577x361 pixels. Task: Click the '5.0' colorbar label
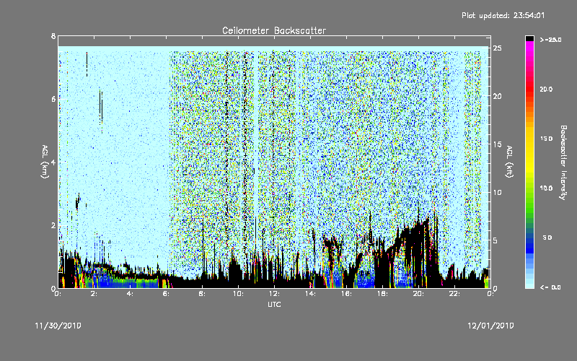[x=547, y=238]
